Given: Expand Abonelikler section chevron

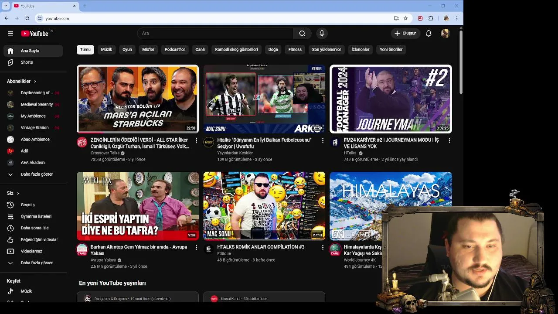Looking at the screenshot, I should [35, 82].
